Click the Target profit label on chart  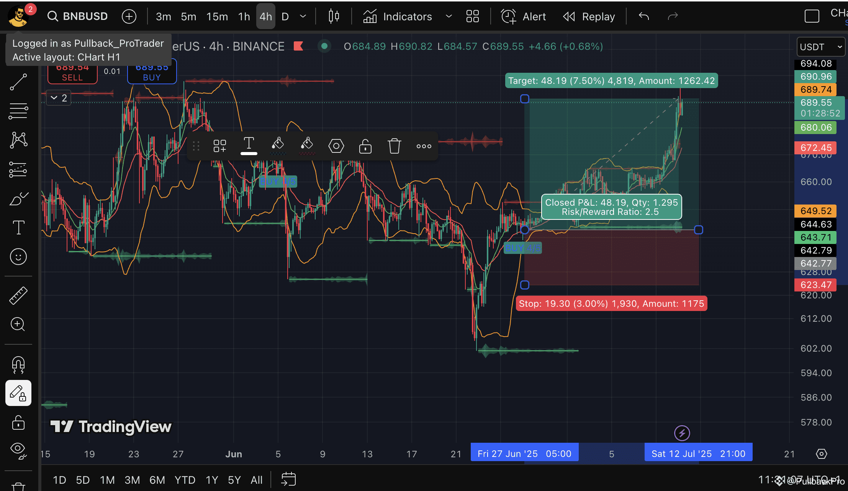tap(611, 81)
